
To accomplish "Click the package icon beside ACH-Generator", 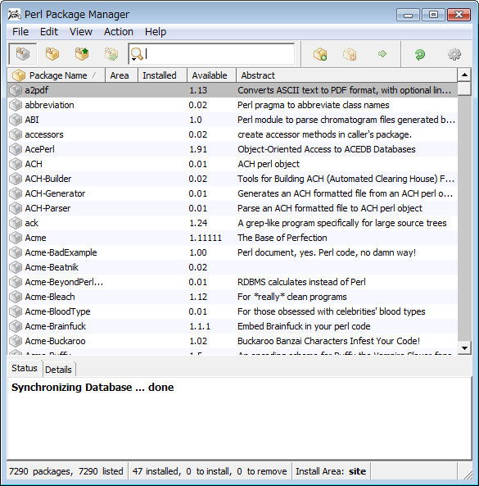I will (16, 193).
